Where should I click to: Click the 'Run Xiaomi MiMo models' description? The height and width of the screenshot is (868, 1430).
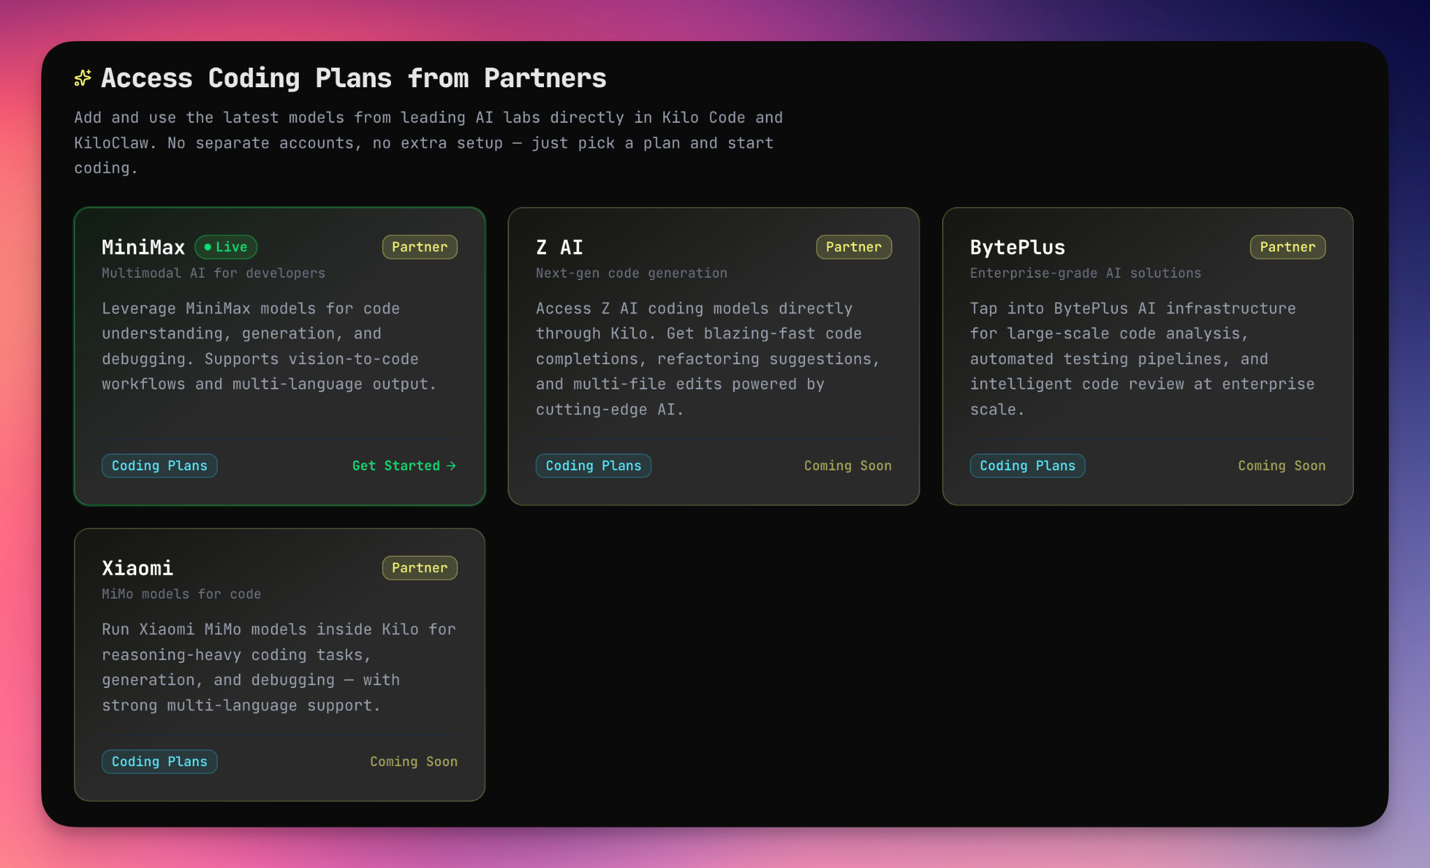[279, 667]
